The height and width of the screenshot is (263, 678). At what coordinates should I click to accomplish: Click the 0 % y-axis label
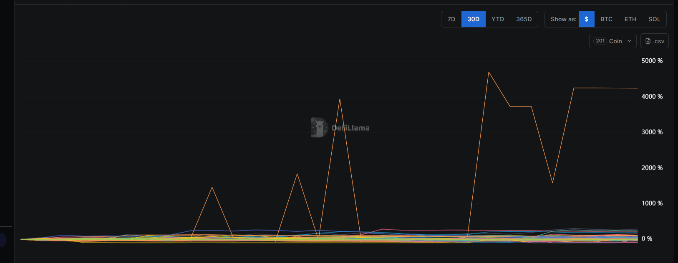click(647, 238)
